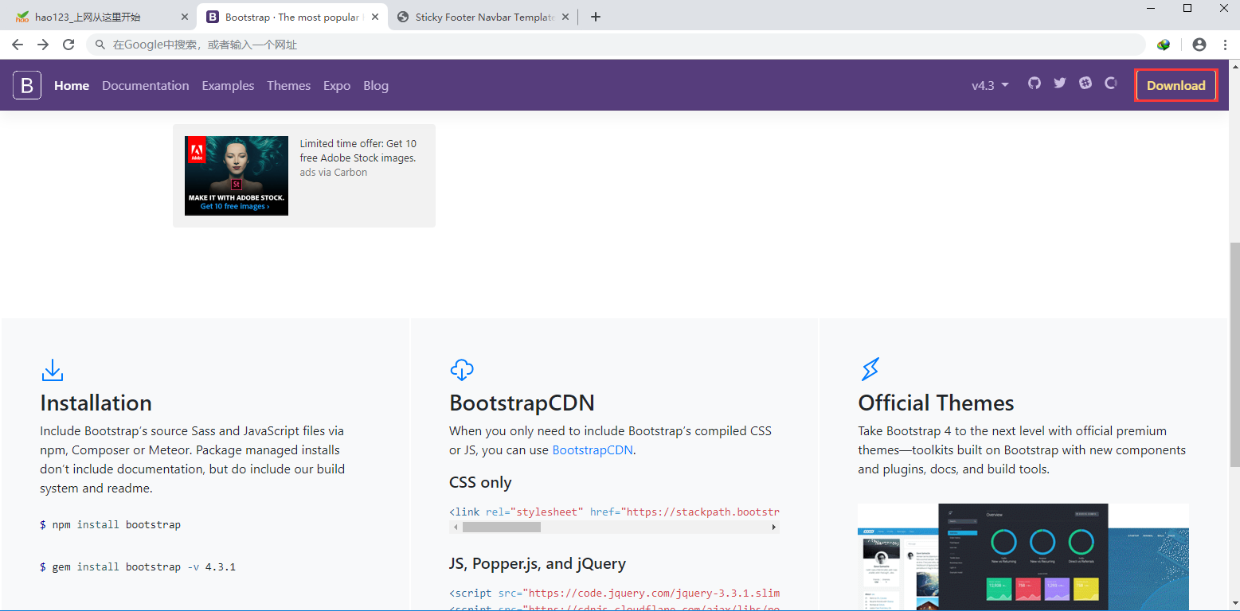This screenshot has width=1240, height=611.
Task: Reload the current page
Action: (x=68, y=45)
